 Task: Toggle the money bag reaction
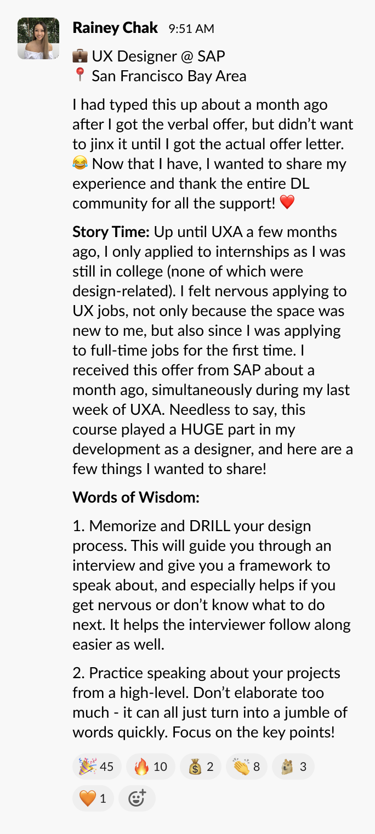click(x=201, y=767)
